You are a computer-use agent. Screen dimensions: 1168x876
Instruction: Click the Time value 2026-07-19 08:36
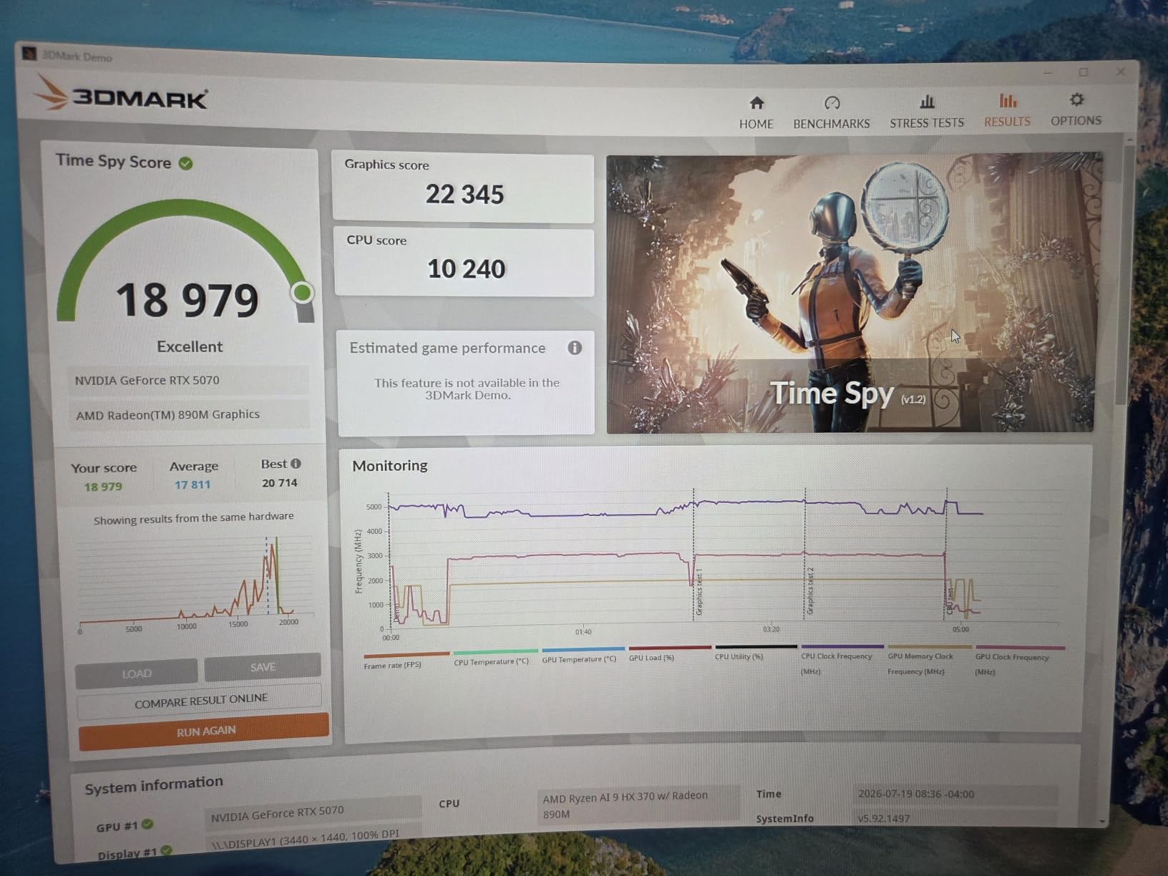pos(956,794)
